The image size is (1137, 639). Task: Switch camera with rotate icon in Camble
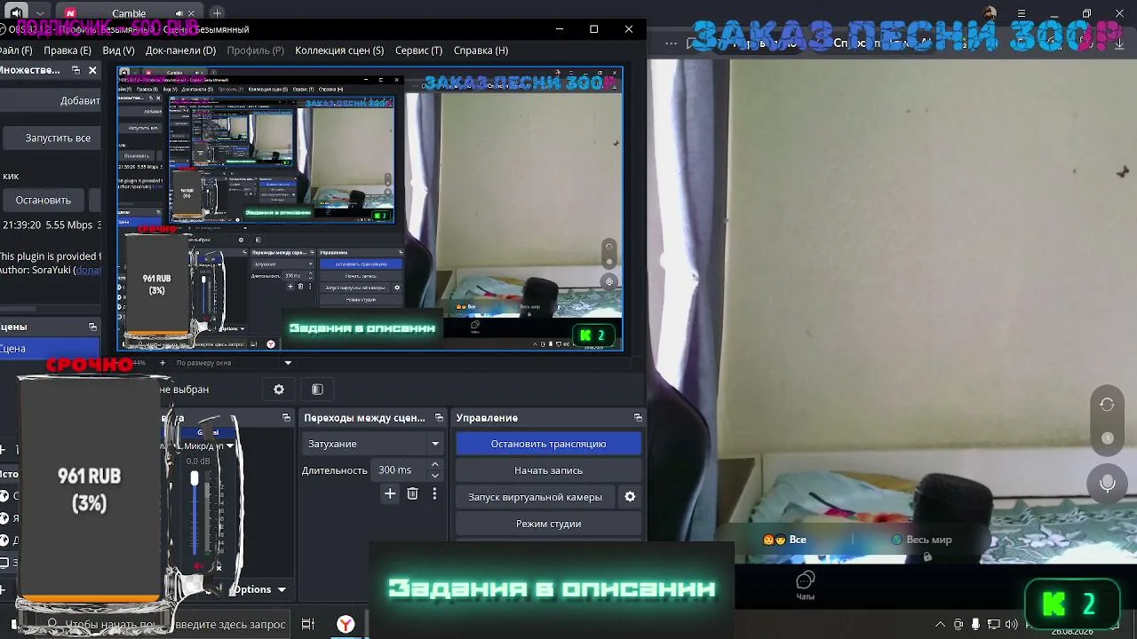pos(1107,405)
